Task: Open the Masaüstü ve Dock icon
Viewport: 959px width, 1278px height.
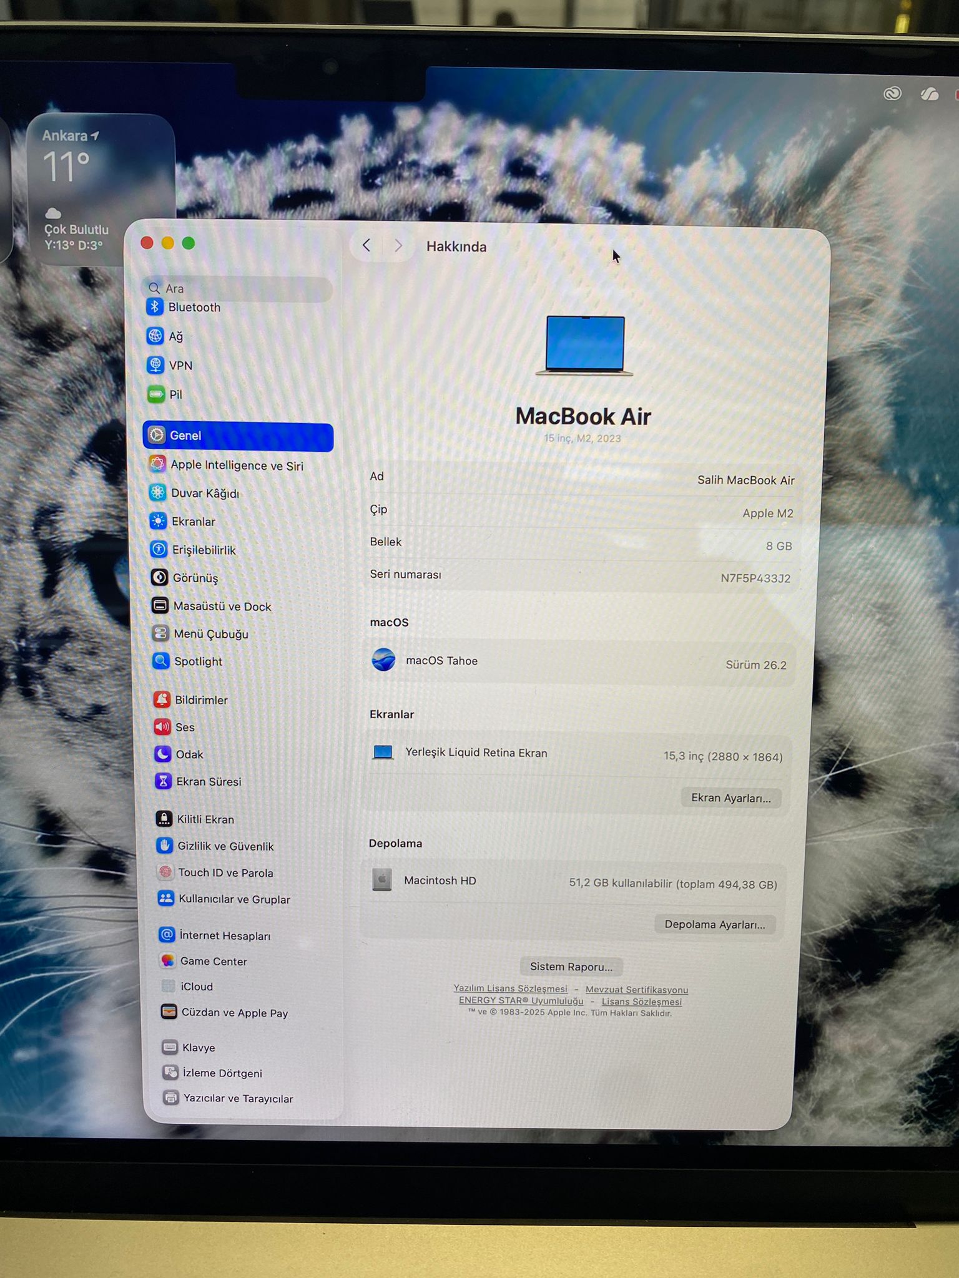Action: [160, 605]
